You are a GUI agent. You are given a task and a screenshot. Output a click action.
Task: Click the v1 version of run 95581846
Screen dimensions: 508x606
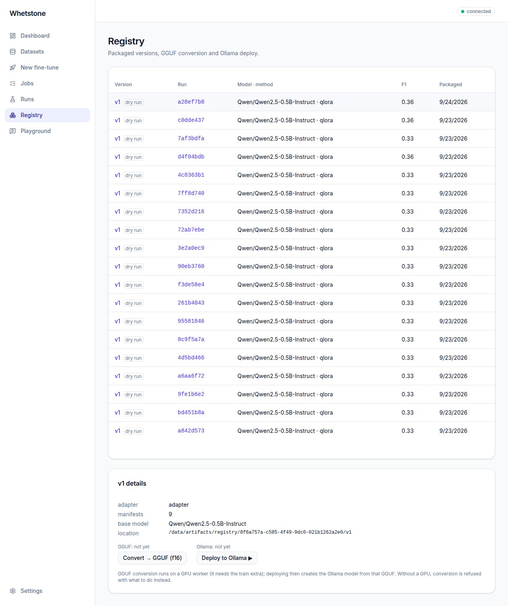point(117,321)
